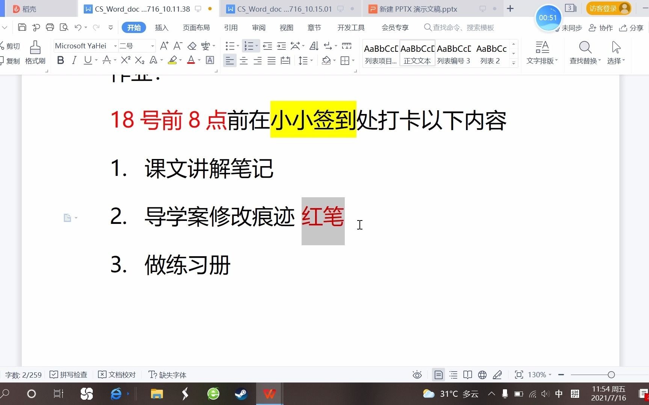
Task: Click the 复制 copy button
Action: point(10,61)
